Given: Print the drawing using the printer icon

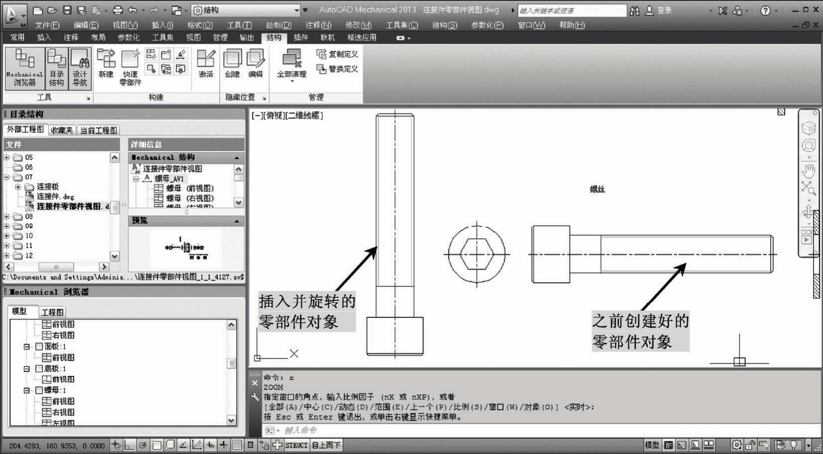Looking at the screenshot, I should pos(118,10).
